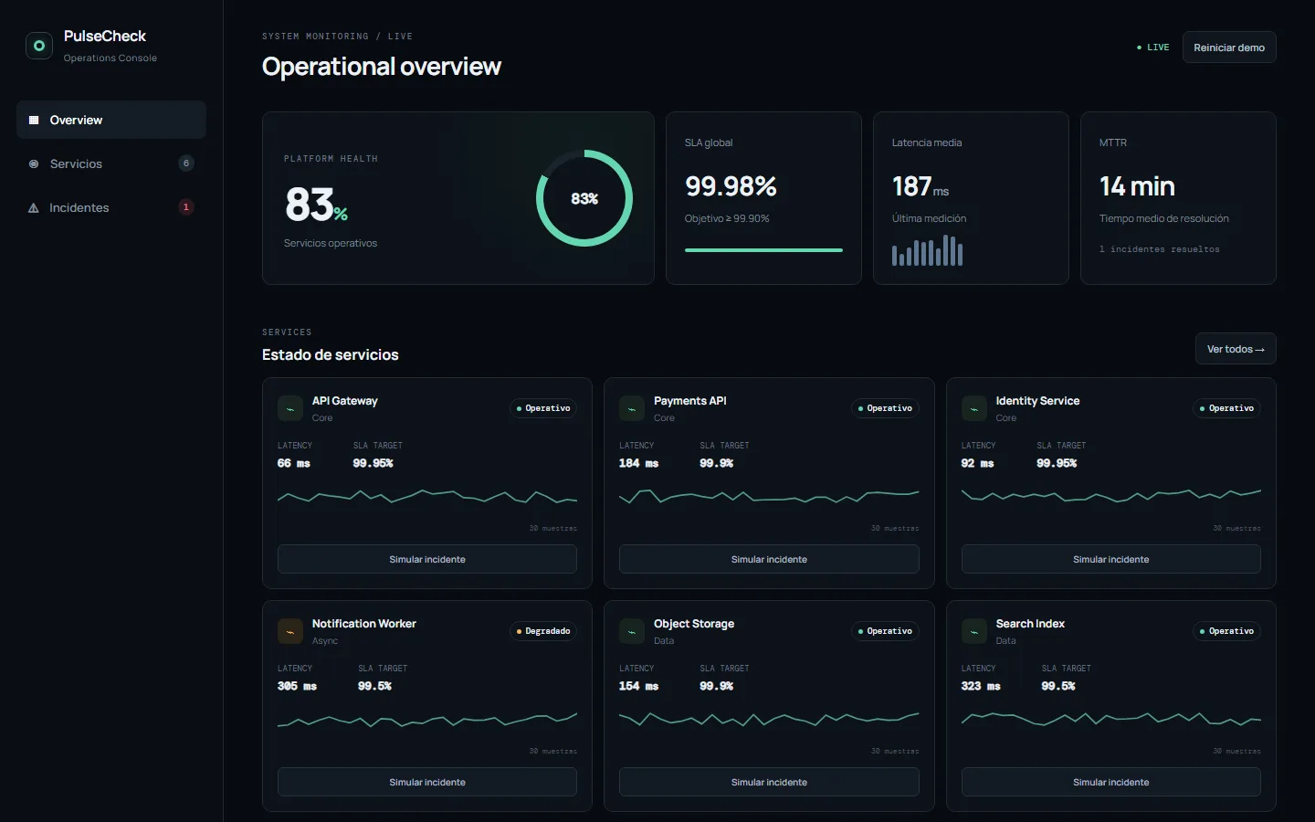1315x822 pixels.
Task: Click the 'Operations Console' subtitle
Action: tap(110, 58)
